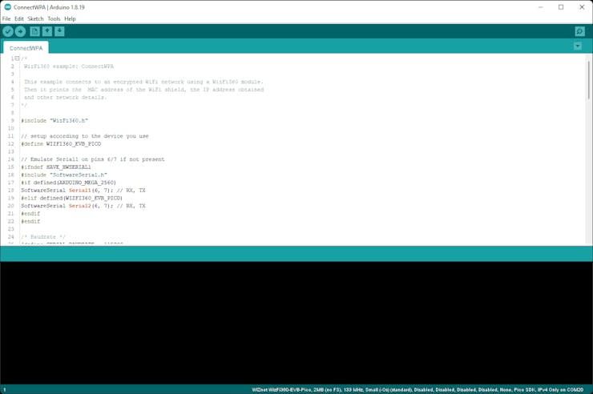
Task: Click the Arduino logo in title bar
Action: tap(7, 6)
